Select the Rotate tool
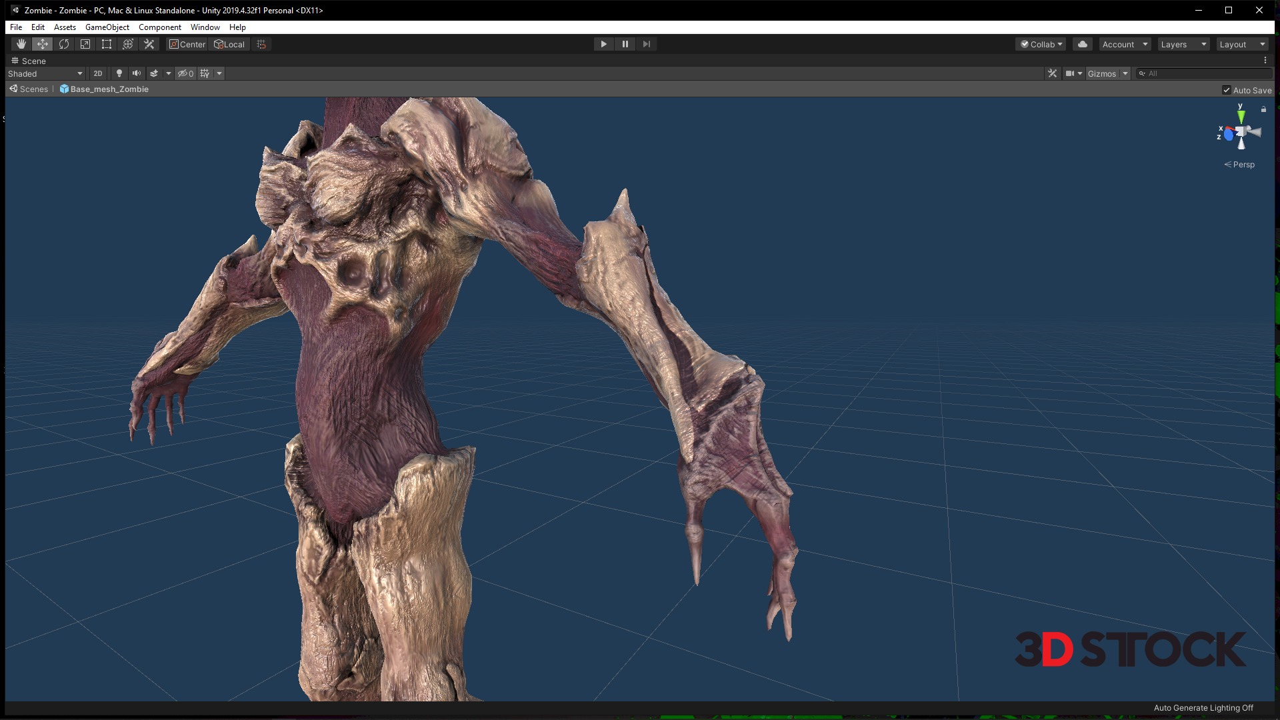The height and width of the screenshot is (720, 1280). 64,44
